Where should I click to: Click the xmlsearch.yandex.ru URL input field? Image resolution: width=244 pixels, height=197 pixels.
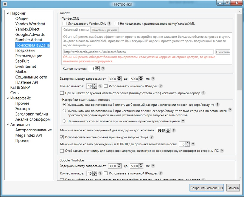pos(138,52)
